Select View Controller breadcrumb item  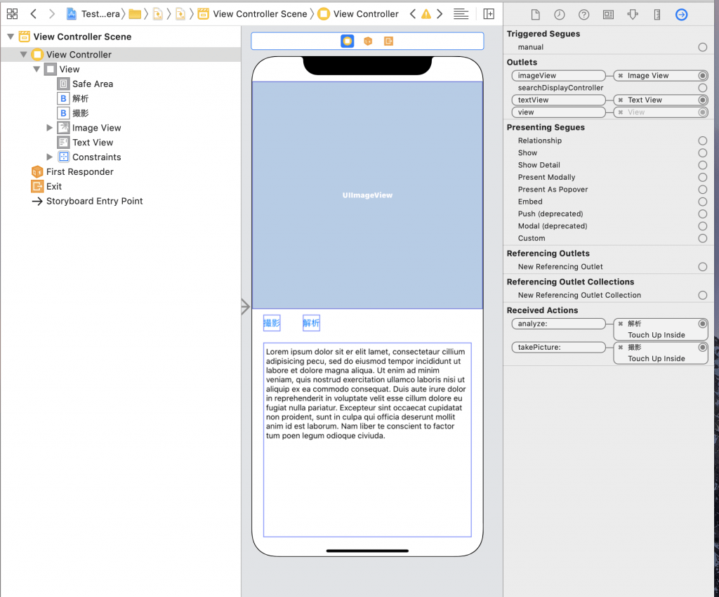pyautogui.click(x=358, y=14)
